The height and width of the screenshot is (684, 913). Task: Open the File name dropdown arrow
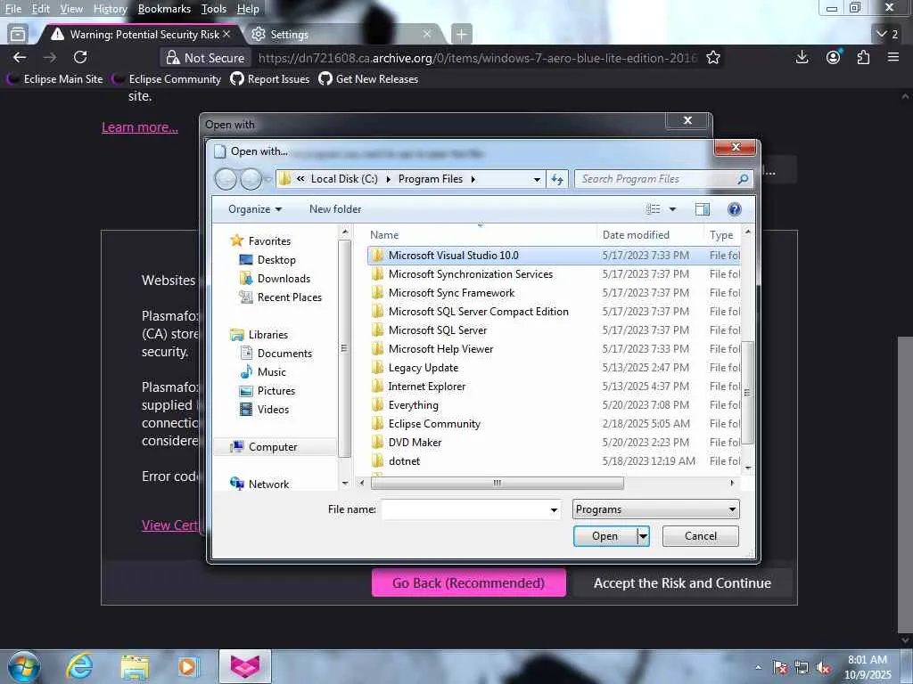point(554,510)
